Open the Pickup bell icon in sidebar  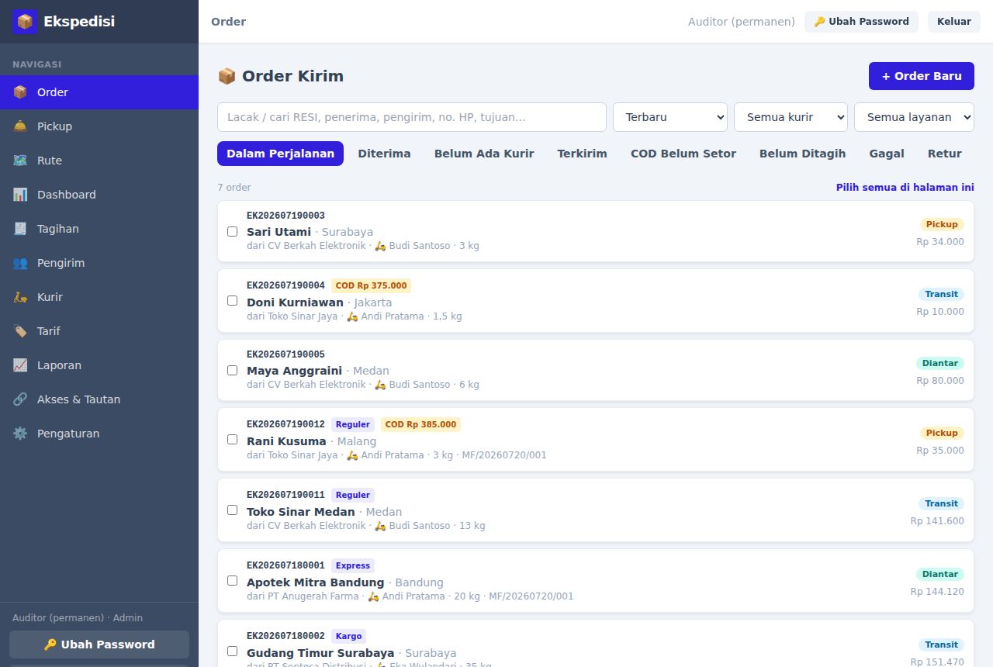coord(20,126)
